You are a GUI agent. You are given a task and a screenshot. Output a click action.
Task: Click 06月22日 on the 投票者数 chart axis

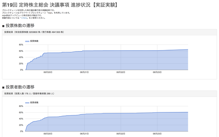coord(121,134)
